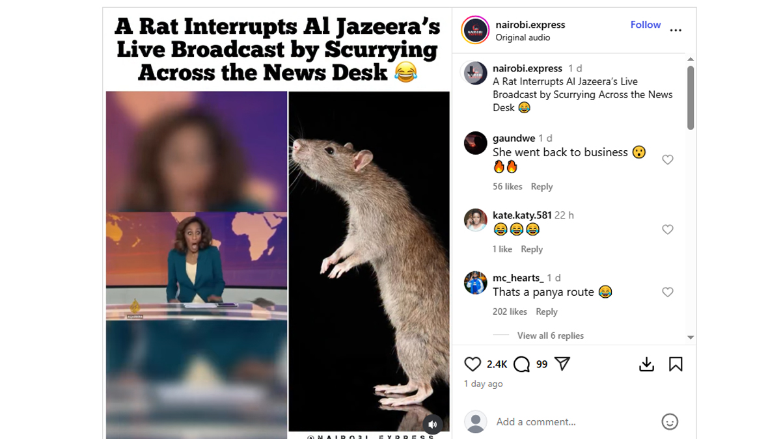Mute video with the speaker icon
This screenshot has width=781, height=439.
point(433,425)
